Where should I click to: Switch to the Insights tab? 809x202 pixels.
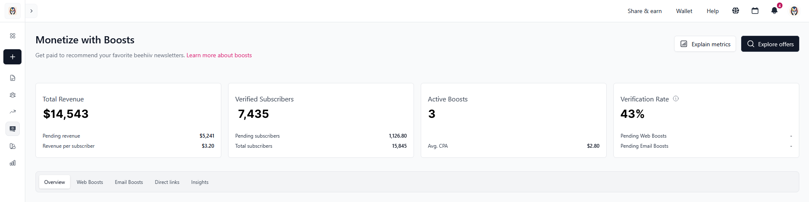(x=200, y=182)
